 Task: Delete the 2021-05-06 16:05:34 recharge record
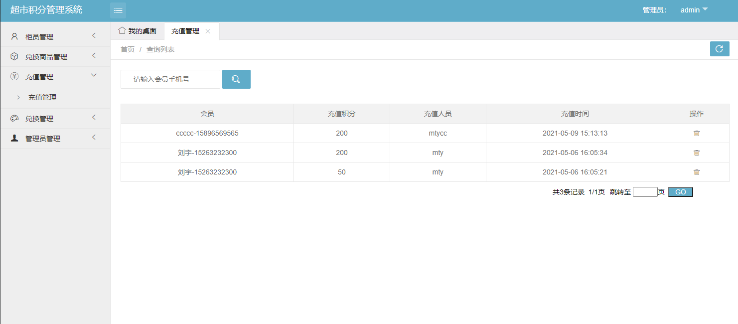point(697,153)
